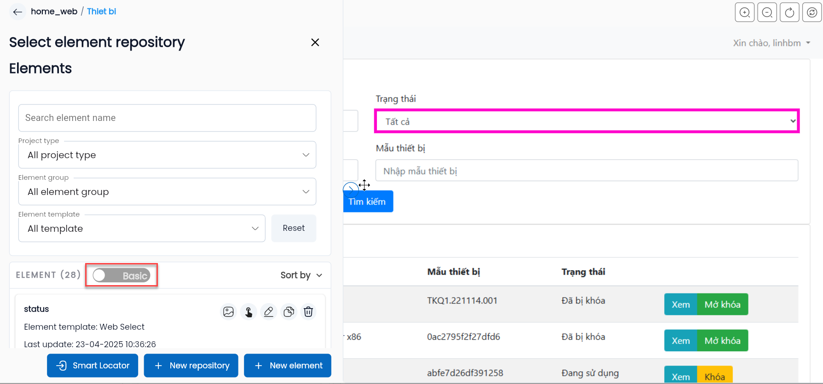Screen dimensions: 823x384
Task: Click the 'Element template: Web Select' text
Action: [84, 327]
